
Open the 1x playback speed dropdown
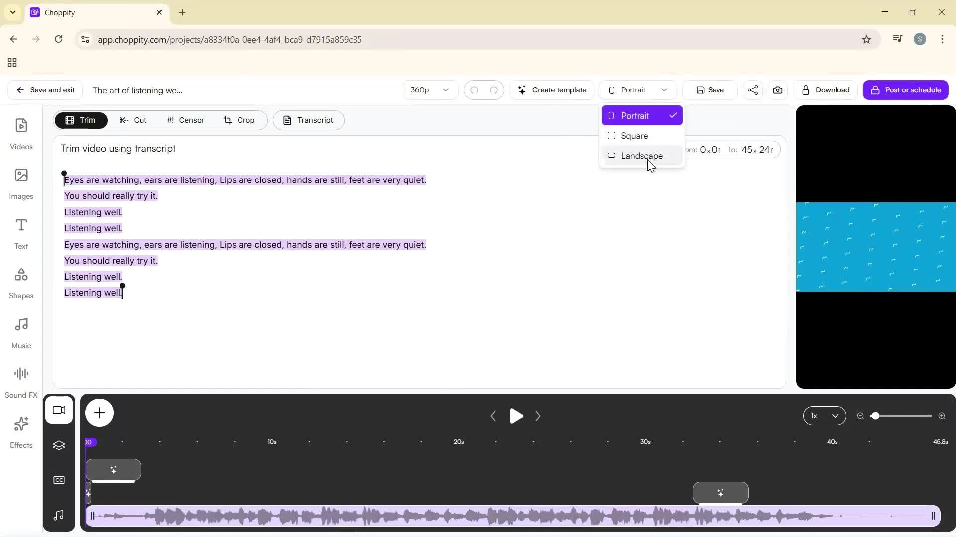tap(825, 416)
